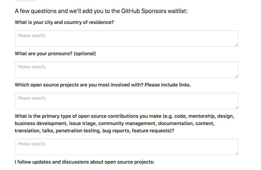Click the 'Please include links.' text

168,85
